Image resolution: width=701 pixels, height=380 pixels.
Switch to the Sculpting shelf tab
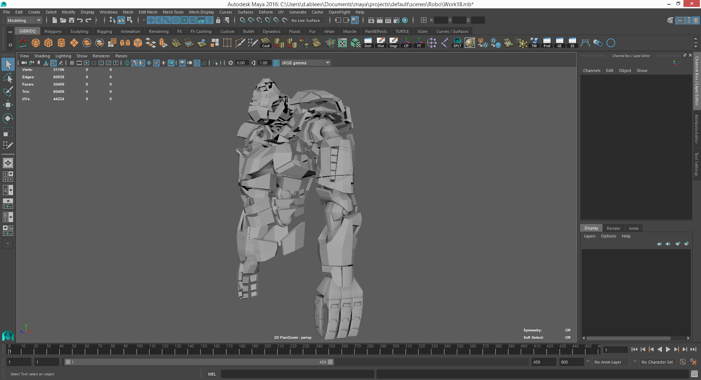click(x=79, y=32)
